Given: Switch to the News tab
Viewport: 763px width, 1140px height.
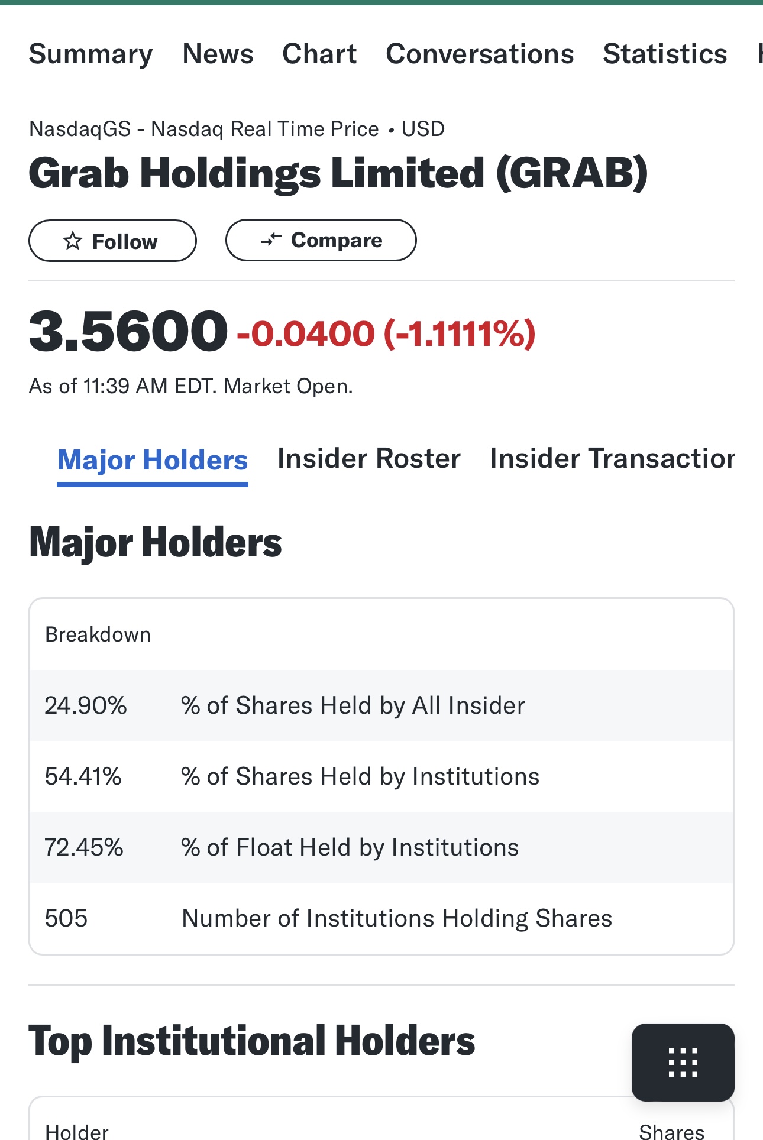Looking at the screenshot, I should [x=218, y=54].
